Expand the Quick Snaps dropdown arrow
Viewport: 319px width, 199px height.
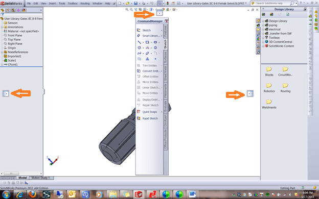coord(162,112)
